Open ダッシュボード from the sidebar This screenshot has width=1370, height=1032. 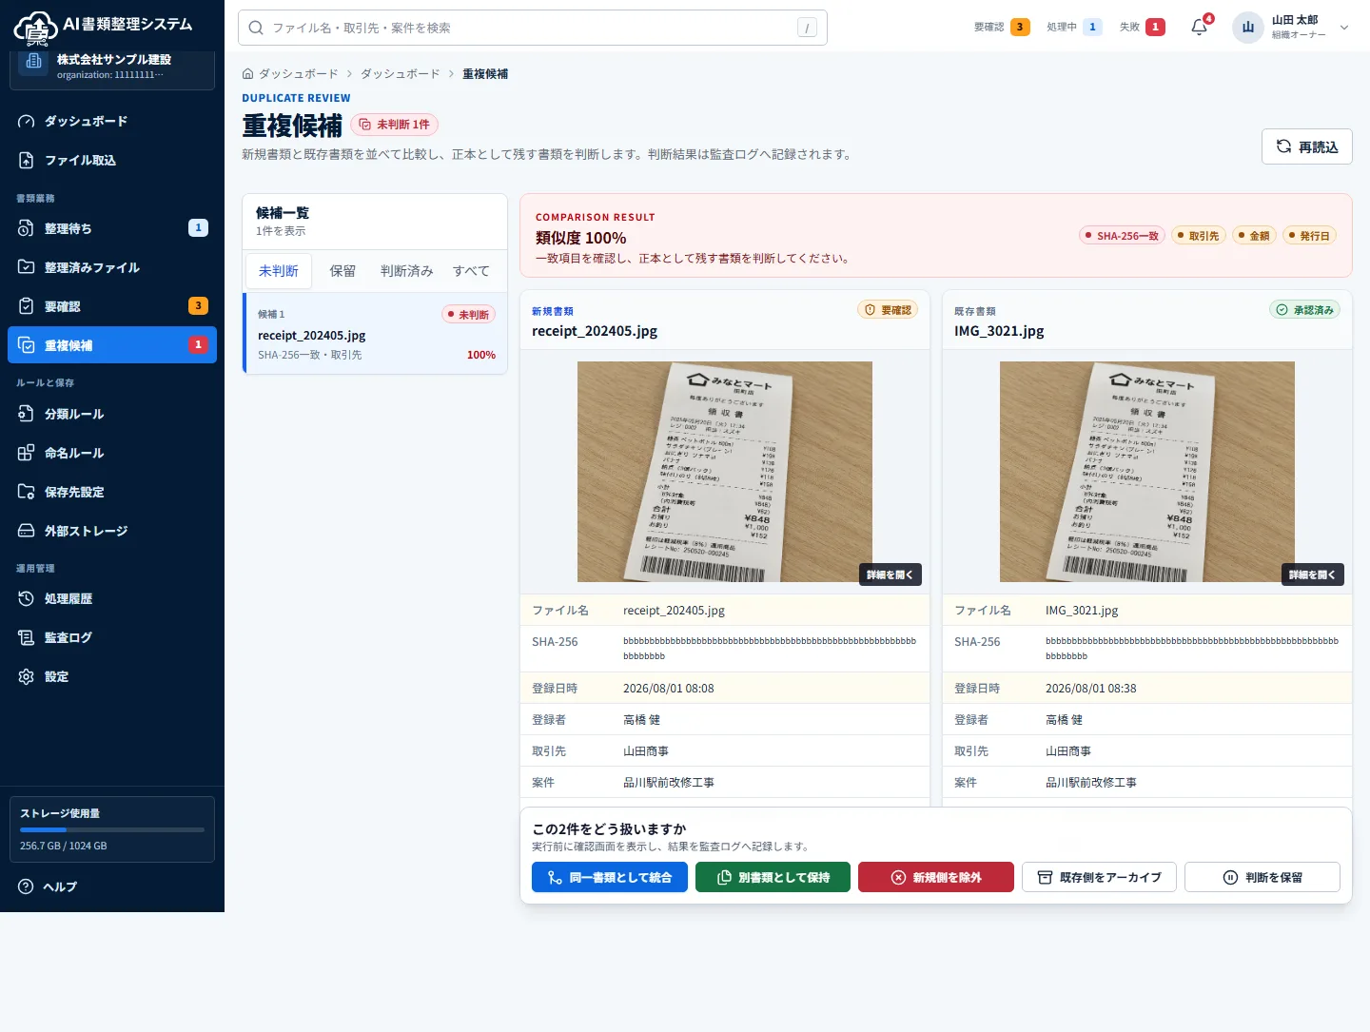click(x=112, y=121)
